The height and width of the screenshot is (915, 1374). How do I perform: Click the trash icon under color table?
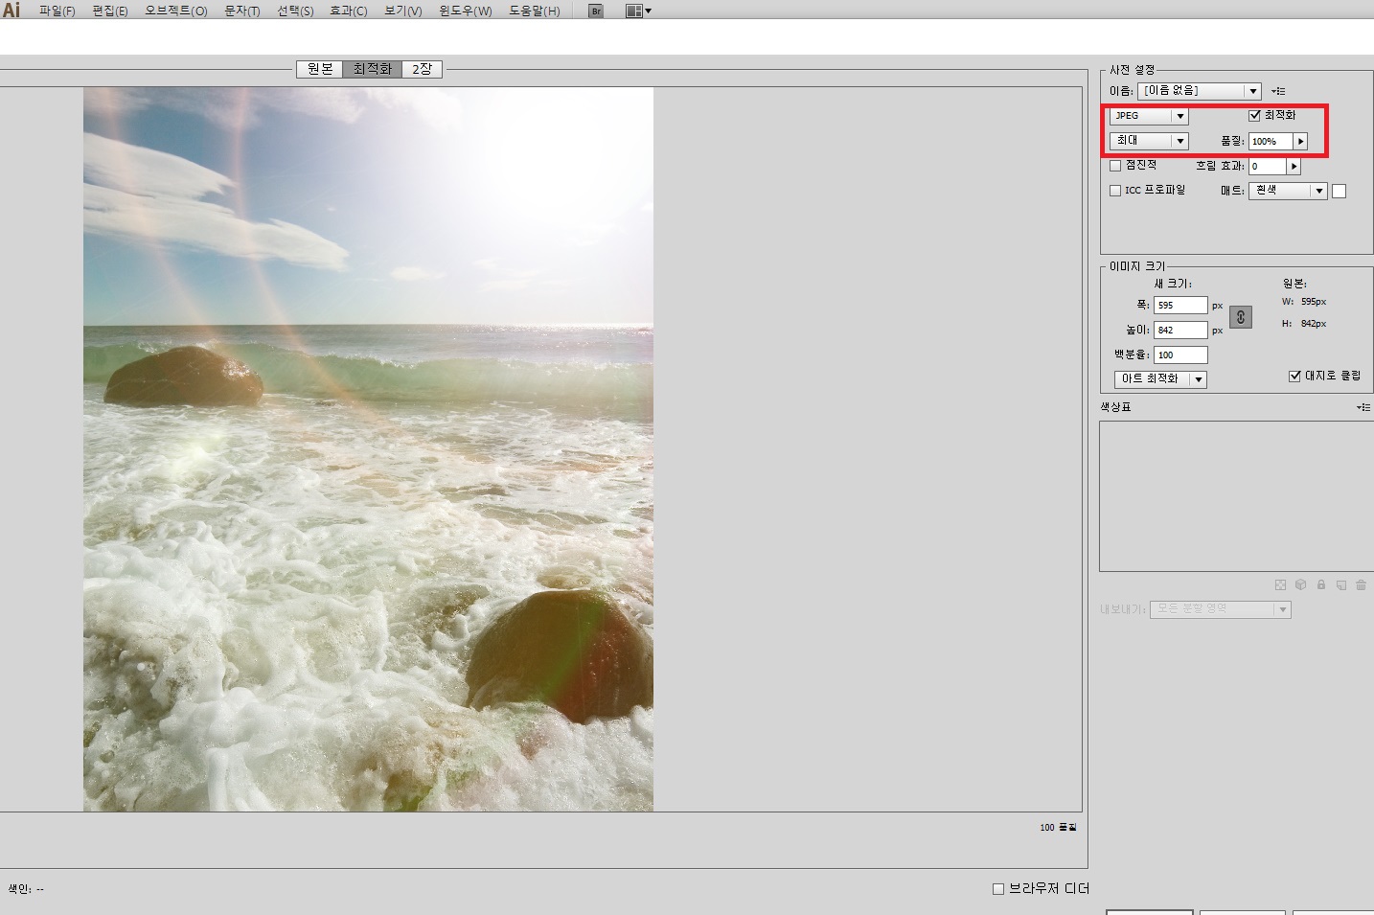1361,584
